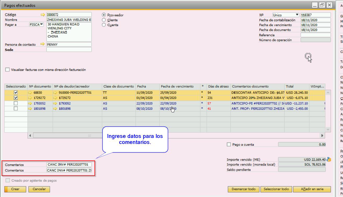
Task: Click the Nombre field with ZHEJIANG JUBA WELDING
Action: [x=69, y=20]
